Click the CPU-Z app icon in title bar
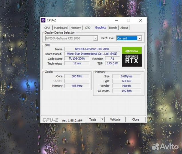 (x=43, y=20)
